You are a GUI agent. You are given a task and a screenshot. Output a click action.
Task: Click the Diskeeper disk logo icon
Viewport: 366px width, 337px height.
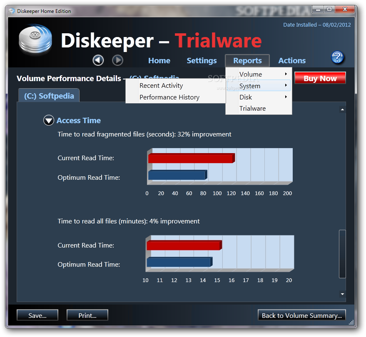tap(35, 40)
